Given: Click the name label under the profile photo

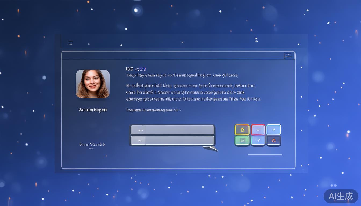Looking at the screenshot, I should point(93,110).
